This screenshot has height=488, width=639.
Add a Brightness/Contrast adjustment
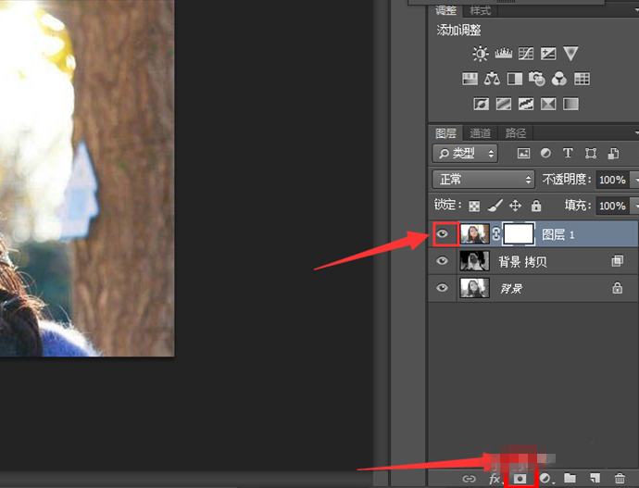point(481,54)
